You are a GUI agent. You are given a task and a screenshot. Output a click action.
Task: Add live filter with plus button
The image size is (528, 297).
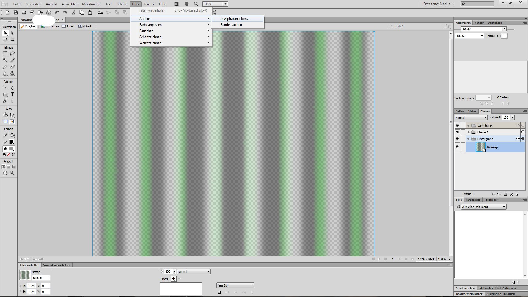(x=174, y=279)
